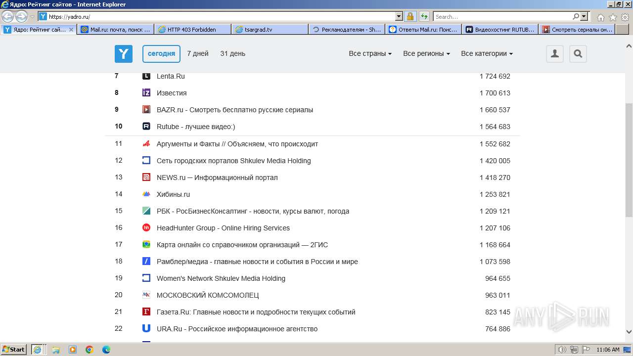Close the Ядро: Рейтинг сайтов tab

coord(71,30)
